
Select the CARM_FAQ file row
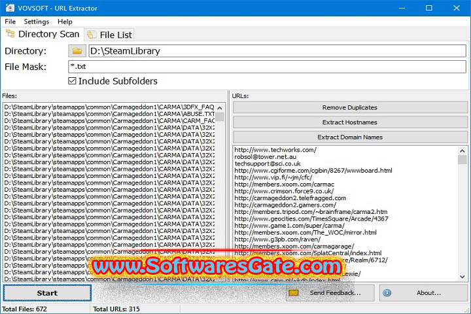(x=109, y=121)
